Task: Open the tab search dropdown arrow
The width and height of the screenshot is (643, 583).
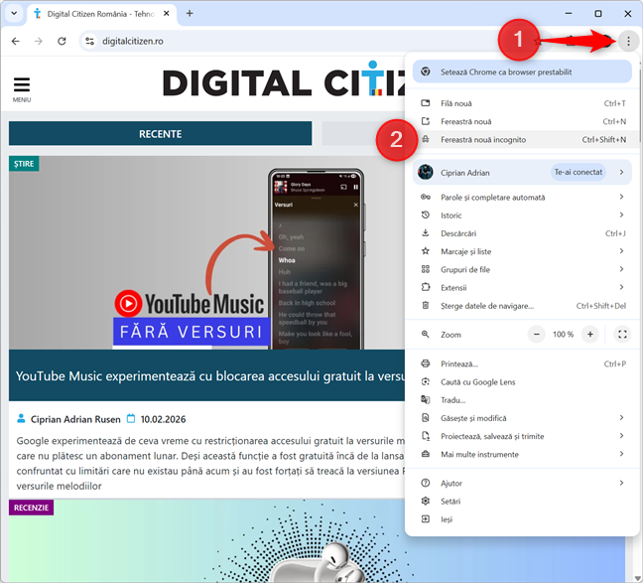Action: point(14,13)
